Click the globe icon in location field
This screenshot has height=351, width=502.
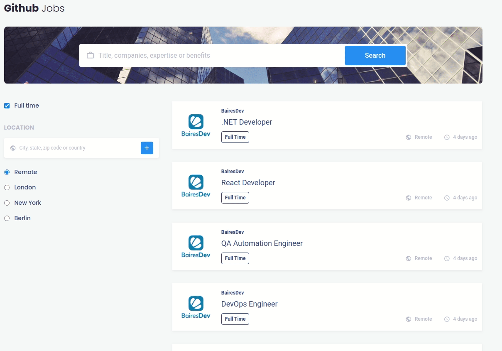click(13, 148)
